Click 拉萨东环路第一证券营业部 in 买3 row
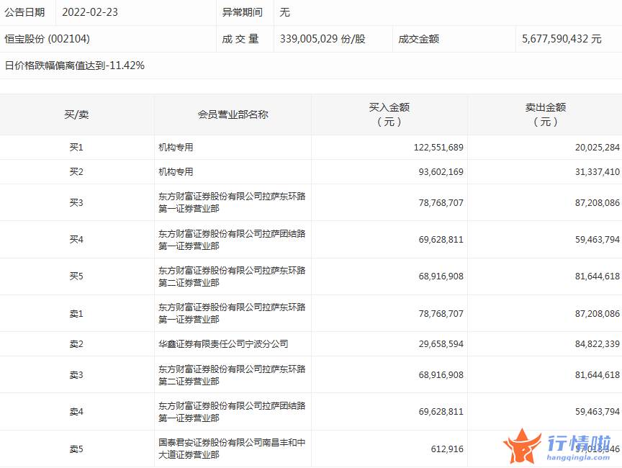The image size is (622, 468). 232,202
